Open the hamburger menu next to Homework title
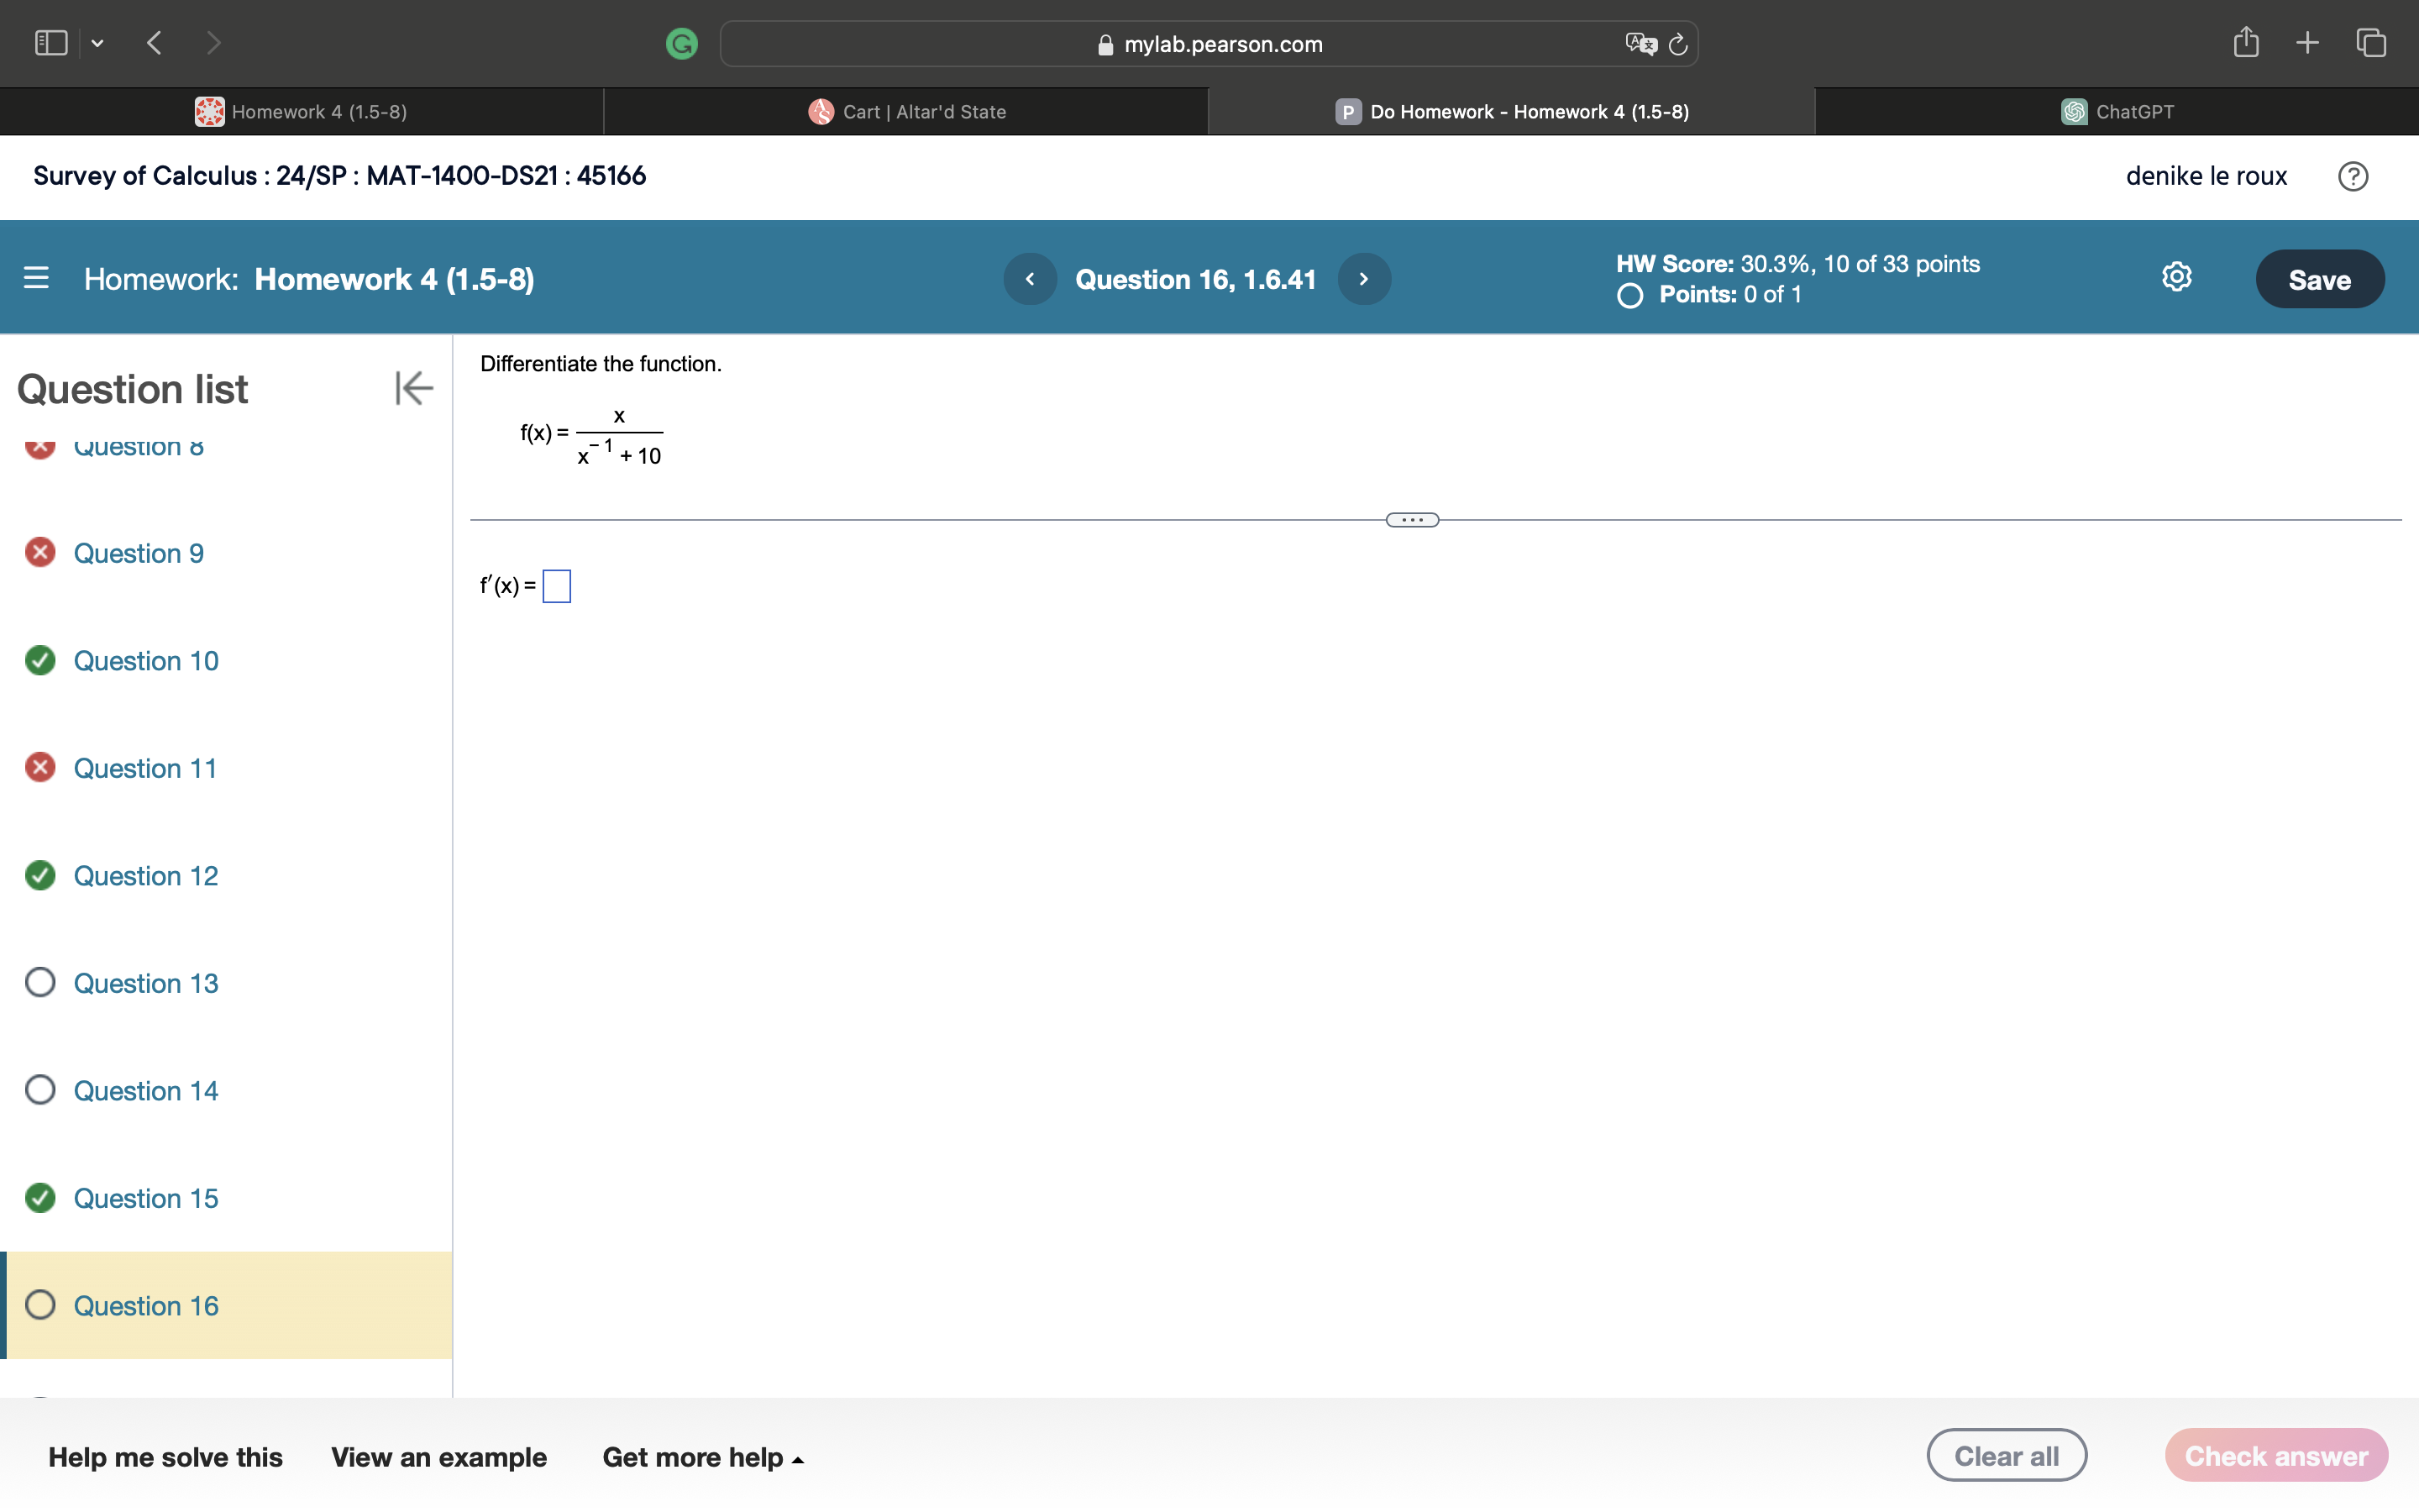2419x1512 pixels. coord(35,278)
